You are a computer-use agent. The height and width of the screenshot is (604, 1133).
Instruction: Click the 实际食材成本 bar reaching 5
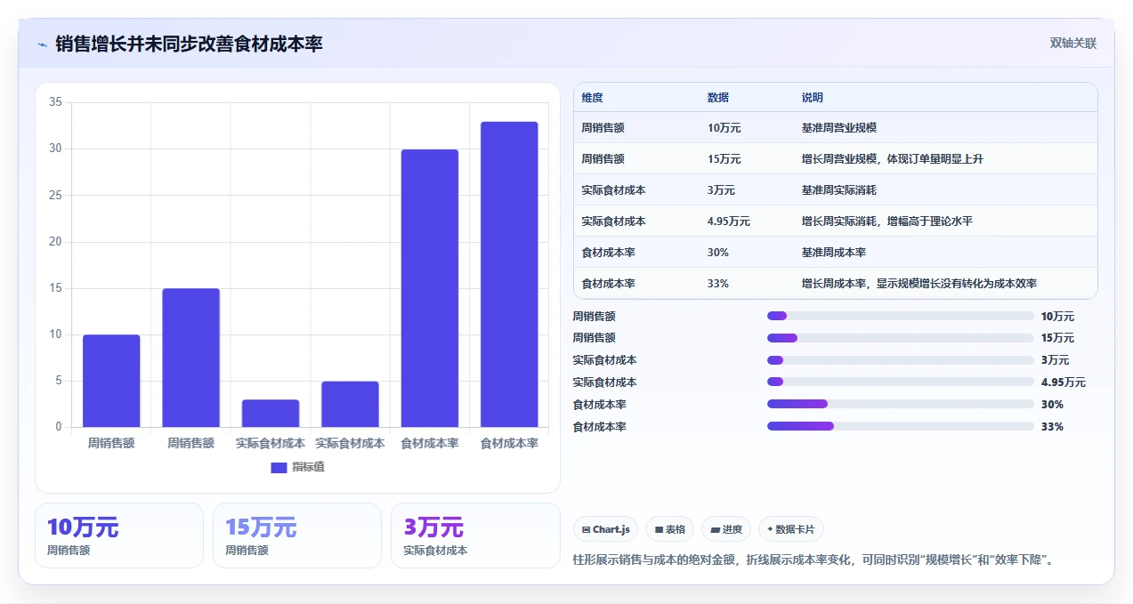click(x=350, y=404)
